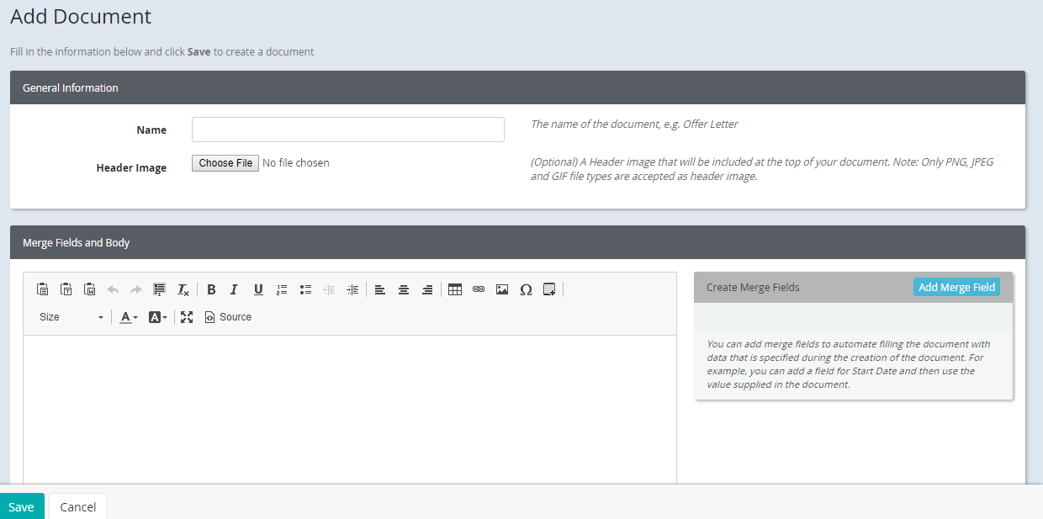Cancel creating the document

[x=77, y=506]
